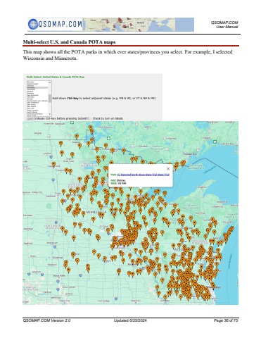Click the marker at Grand Forks
The width and height of the screenshot is (261, 338).
click(53, 165)
